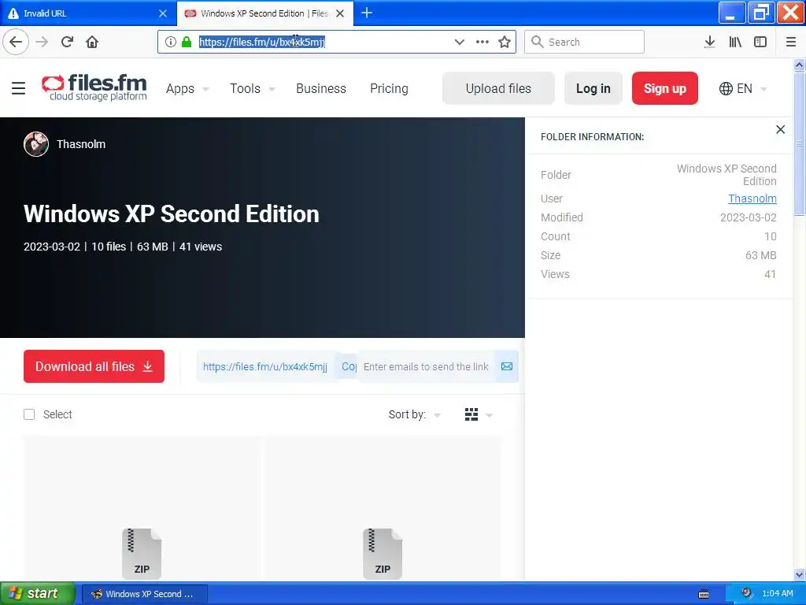Open the Sort by dropdown
The image size is (806, 605).
tap(414, 414)
